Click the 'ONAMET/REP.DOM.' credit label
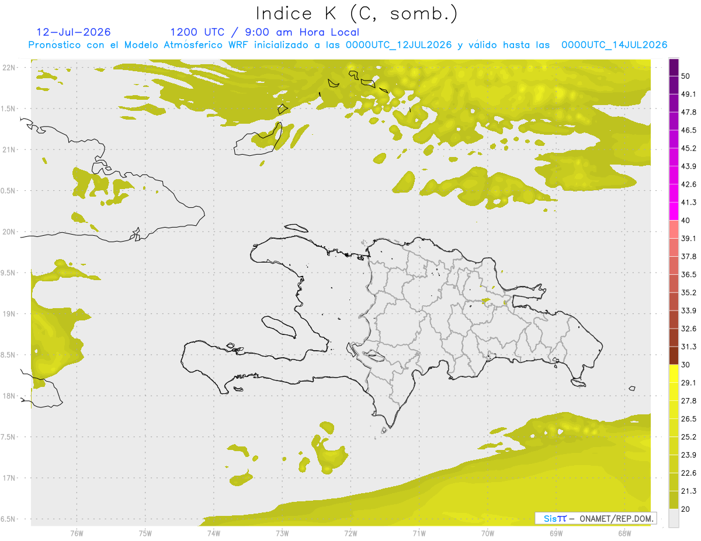This screenshot has height=541, width=701. (617, 518)
